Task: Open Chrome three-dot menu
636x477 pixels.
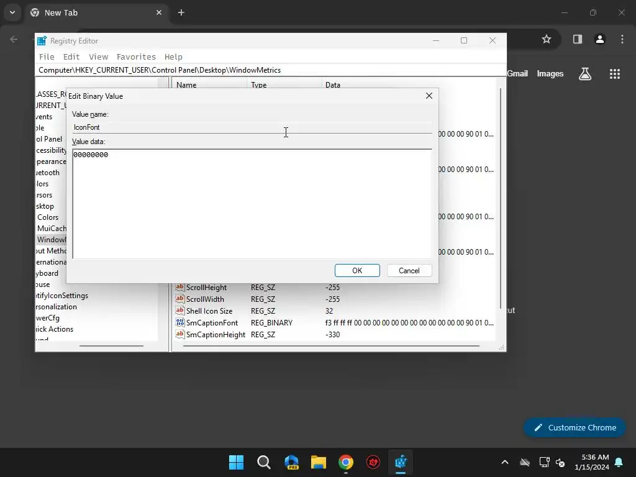Action: (x=622, y=39)
